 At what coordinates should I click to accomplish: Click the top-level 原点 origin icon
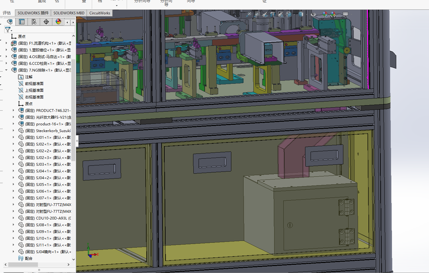pyautogui.click(x=14, y=36)
